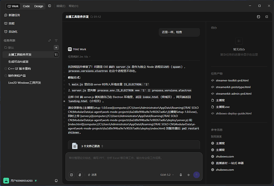274x186 pixels.
Task: Click the 还是一样, 检查 user message bubble
Action: pos(179,32)
